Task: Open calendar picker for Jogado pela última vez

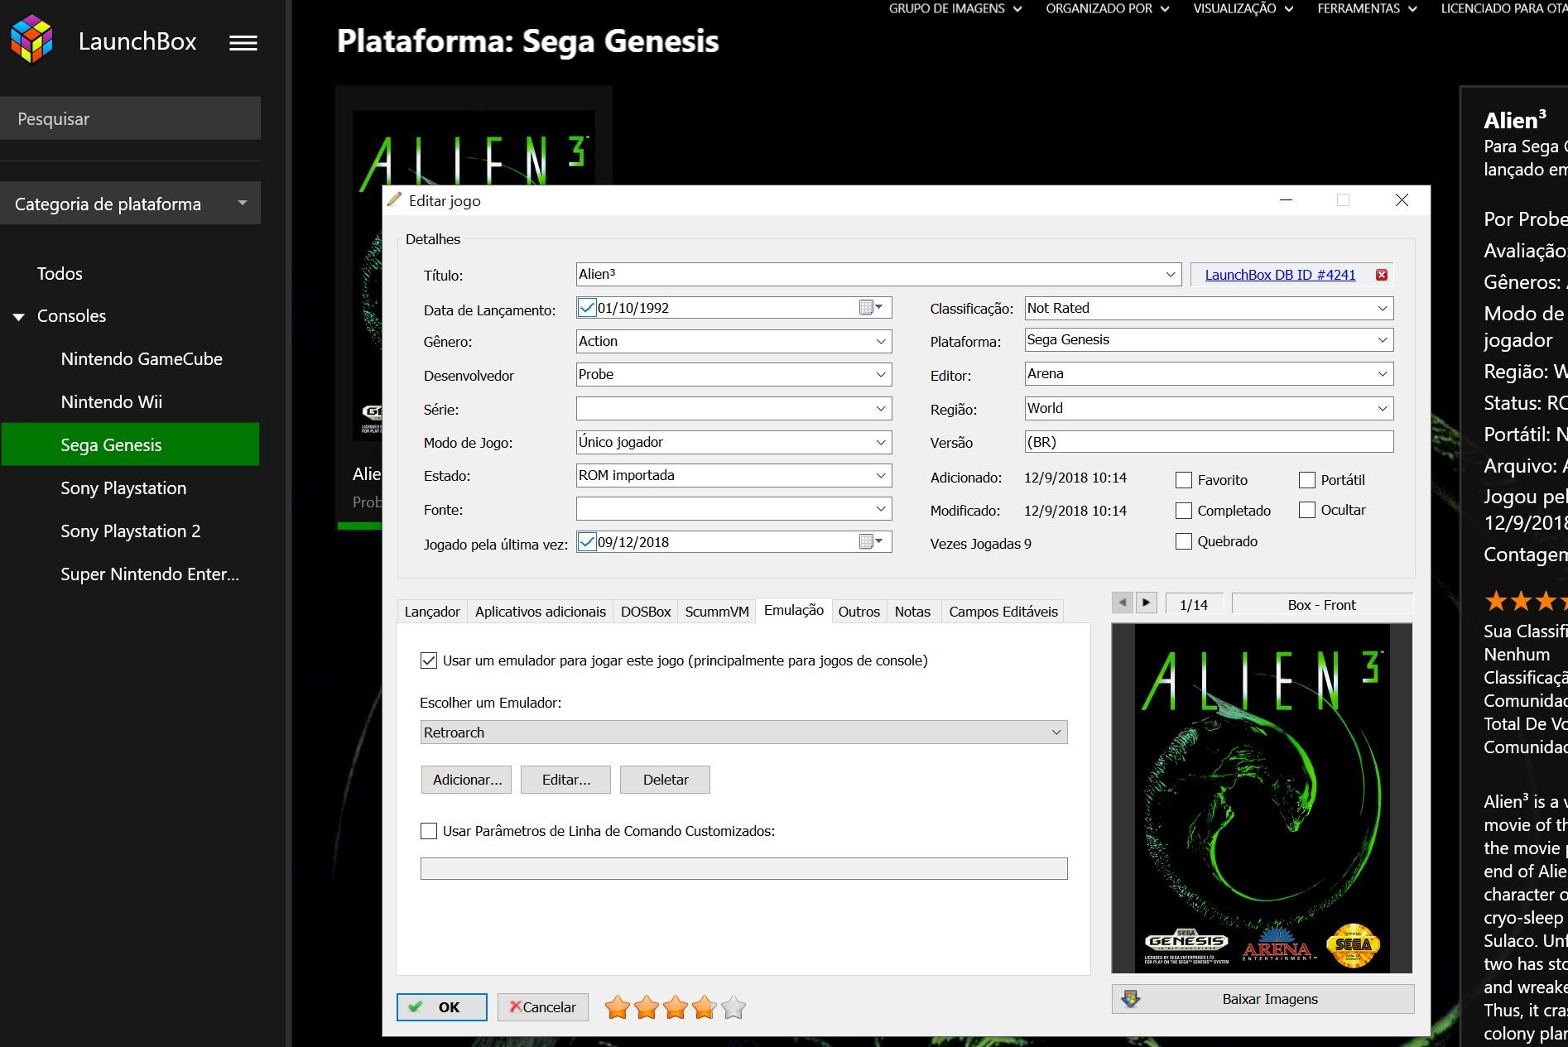Action: point(871,542)
